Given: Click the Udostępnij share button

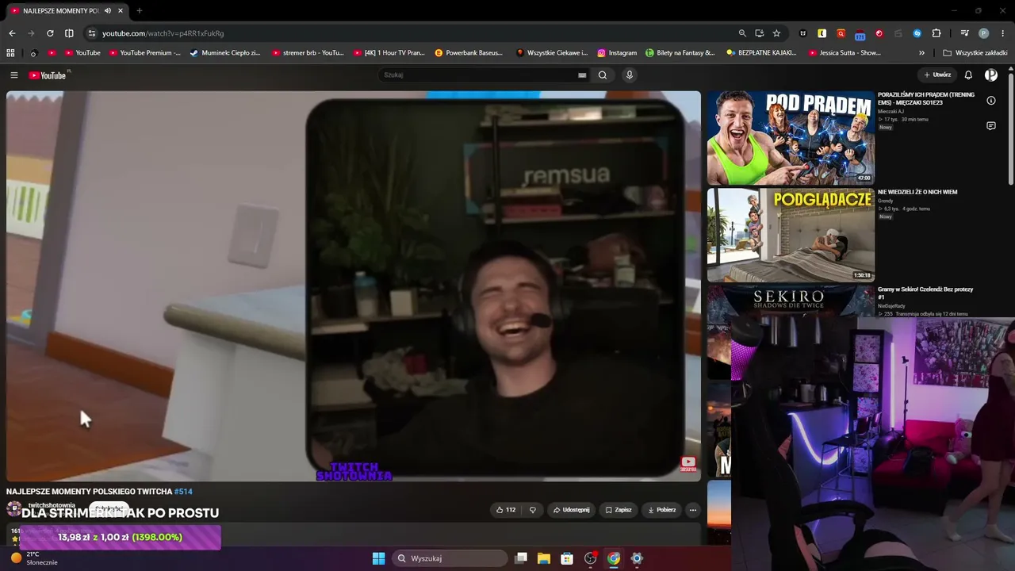Looking at the screenshot, I should (x=571, y=510).
